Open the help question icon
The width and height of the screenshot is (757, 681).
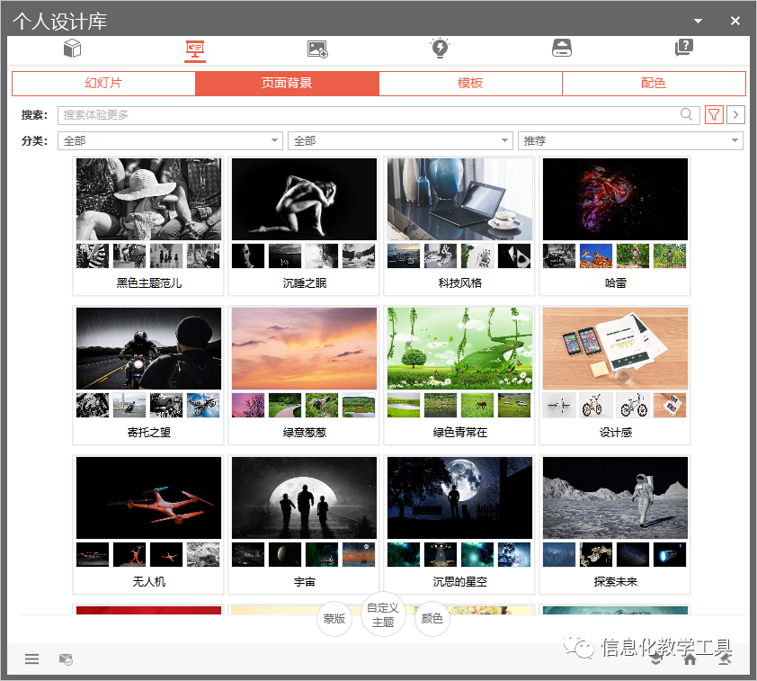684,48
